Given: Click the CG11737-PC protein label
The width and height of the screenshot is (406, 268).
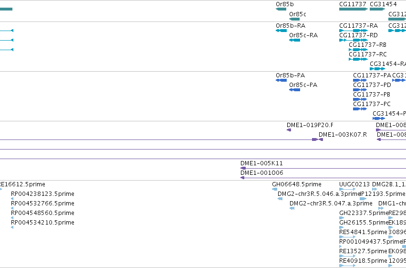Looking at the screenshot, I should [x=372, y=104].
